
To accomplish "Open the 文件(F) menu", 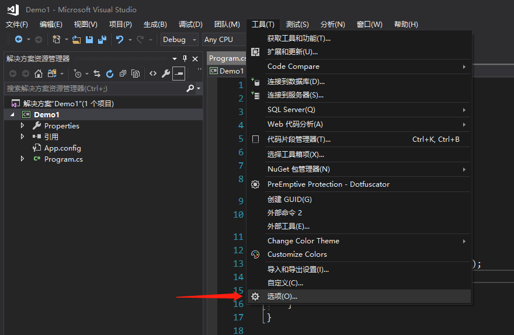I will (x=17, y=25).
